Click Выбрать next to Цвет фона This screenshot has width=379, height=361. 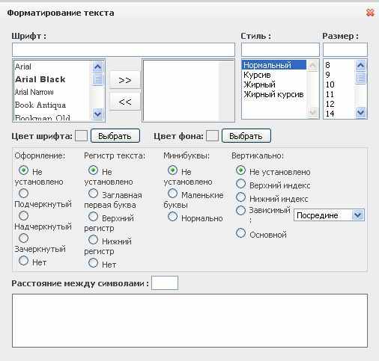246,136
